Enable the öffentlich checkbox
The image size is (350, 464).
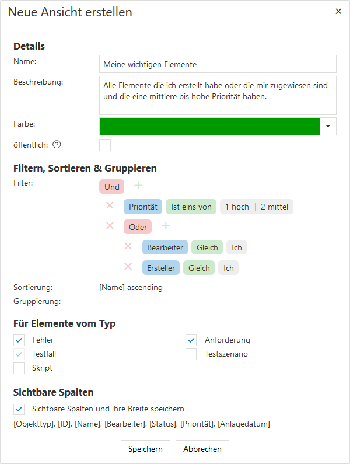click(x=105, y=145)
